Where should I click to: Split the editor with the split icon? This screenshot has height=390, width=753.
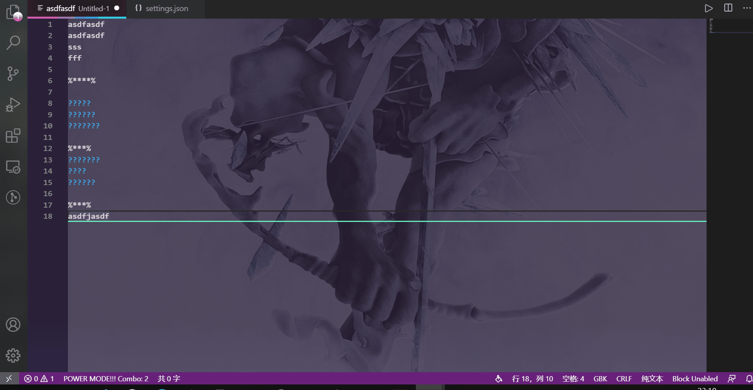click(727, 8)
